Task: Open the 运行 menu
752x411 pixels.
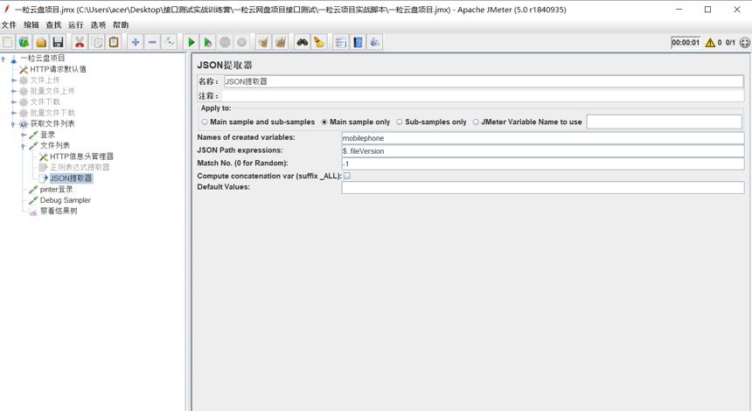Action: coord(75,25)
